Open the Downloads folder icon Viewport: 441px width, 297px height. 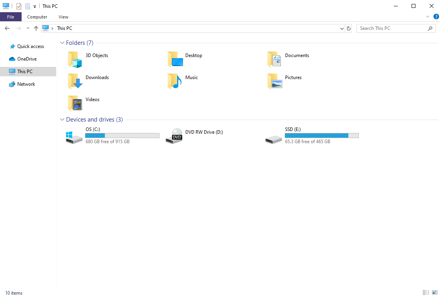tap(75, 81)
